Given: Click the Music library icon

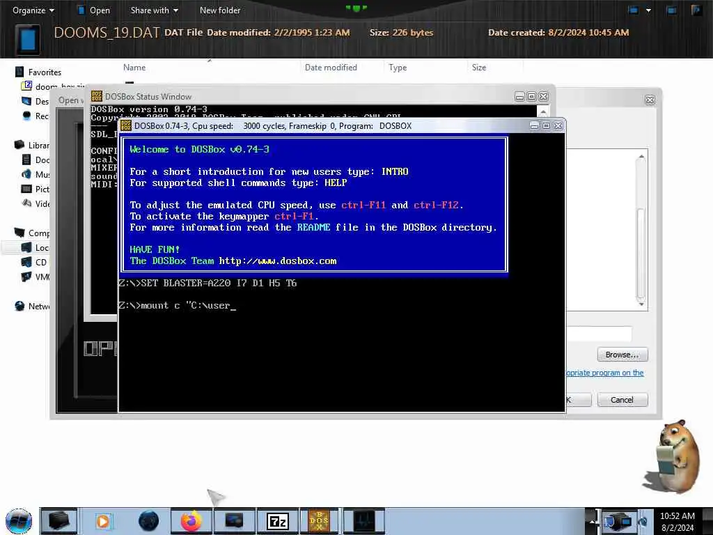Looking at the screenshot, I should pyautogui.click(x=26, y=174).
